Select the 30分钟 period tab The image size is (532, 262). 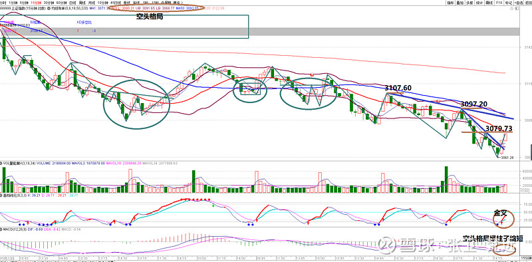49,3
